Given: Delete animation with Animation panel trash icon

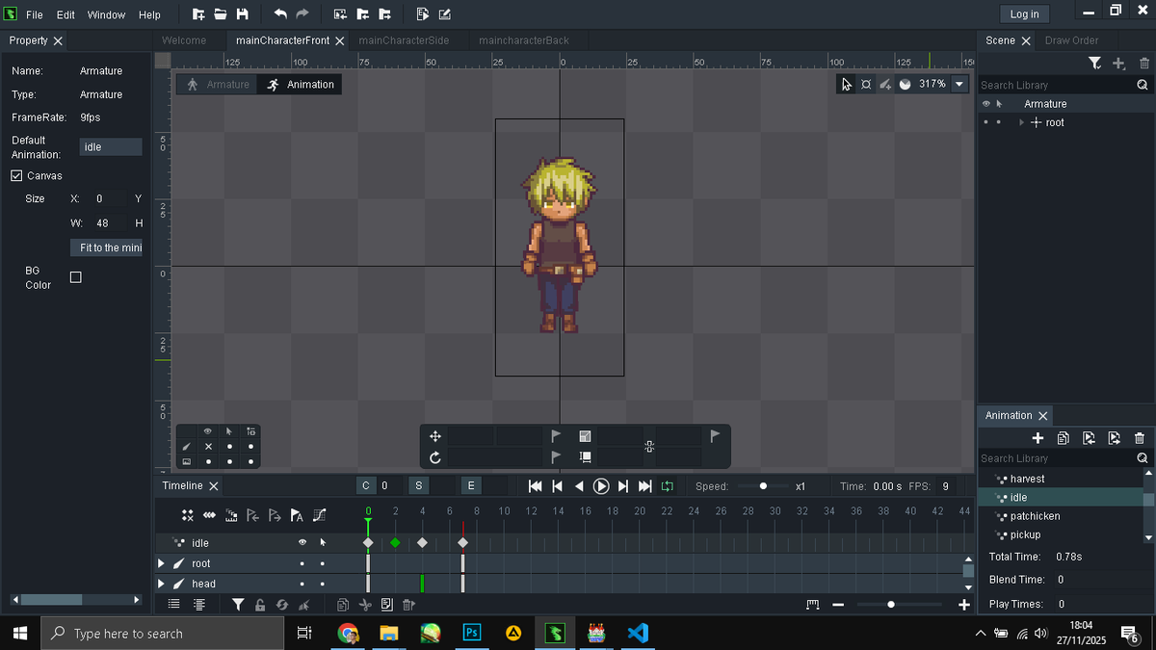Looking at the screenshot, I should [1140, 438].
